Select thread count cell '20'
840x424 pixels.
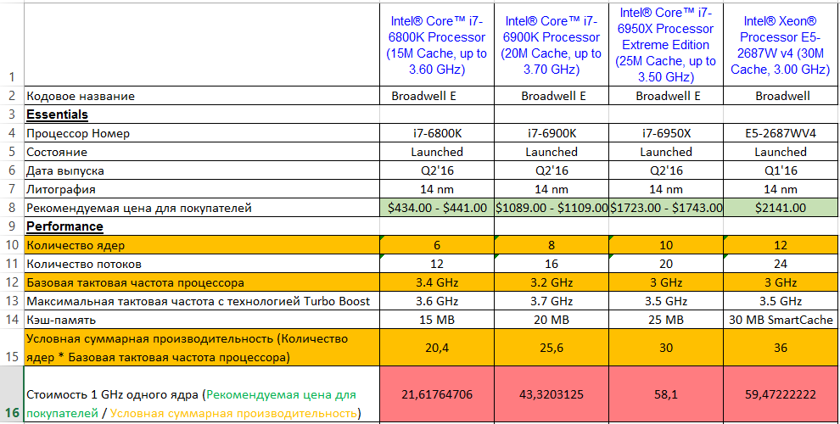[666, 264]
